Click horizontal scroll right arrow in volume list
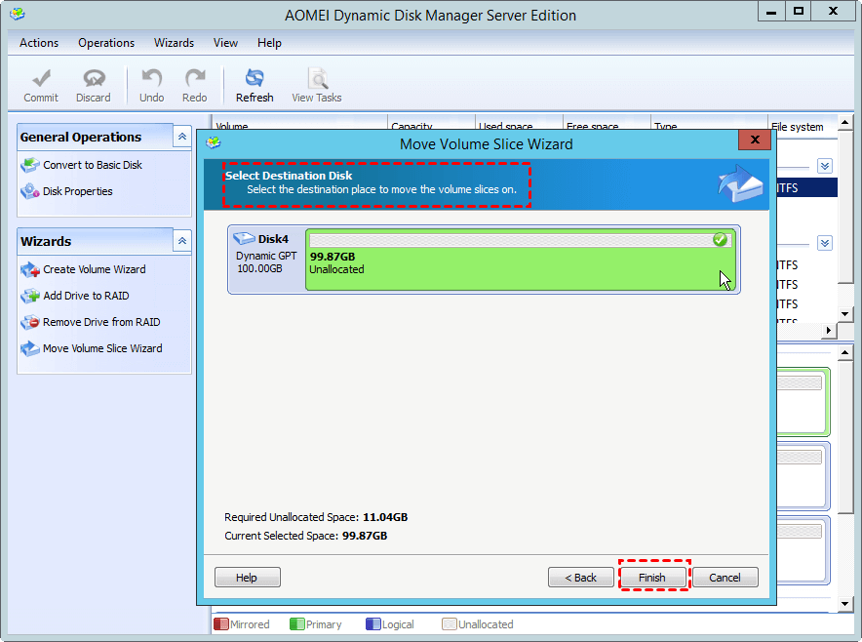Viewport: 862px width, 642px height. point(829,330)
